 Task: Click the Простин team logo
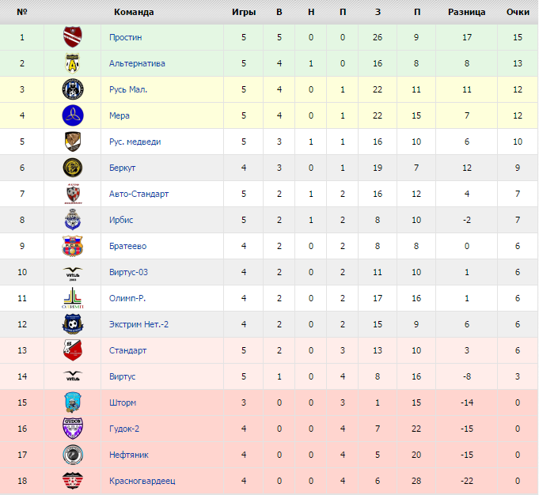point(73,37)
